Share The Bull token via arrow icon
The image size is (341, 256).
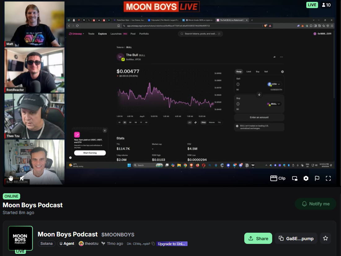click(x=274, y=57)
